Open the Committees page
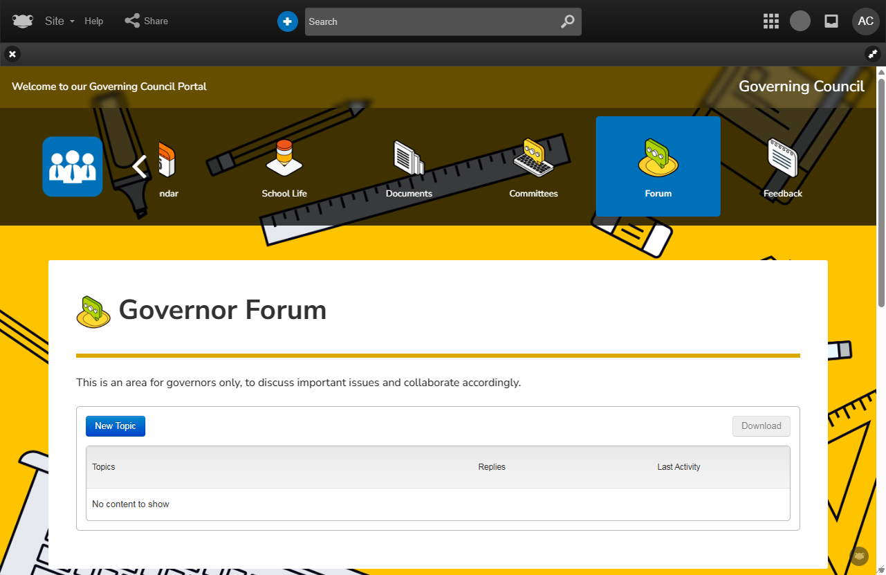Viewport: 886px width, 575px height. pos(533,167)
